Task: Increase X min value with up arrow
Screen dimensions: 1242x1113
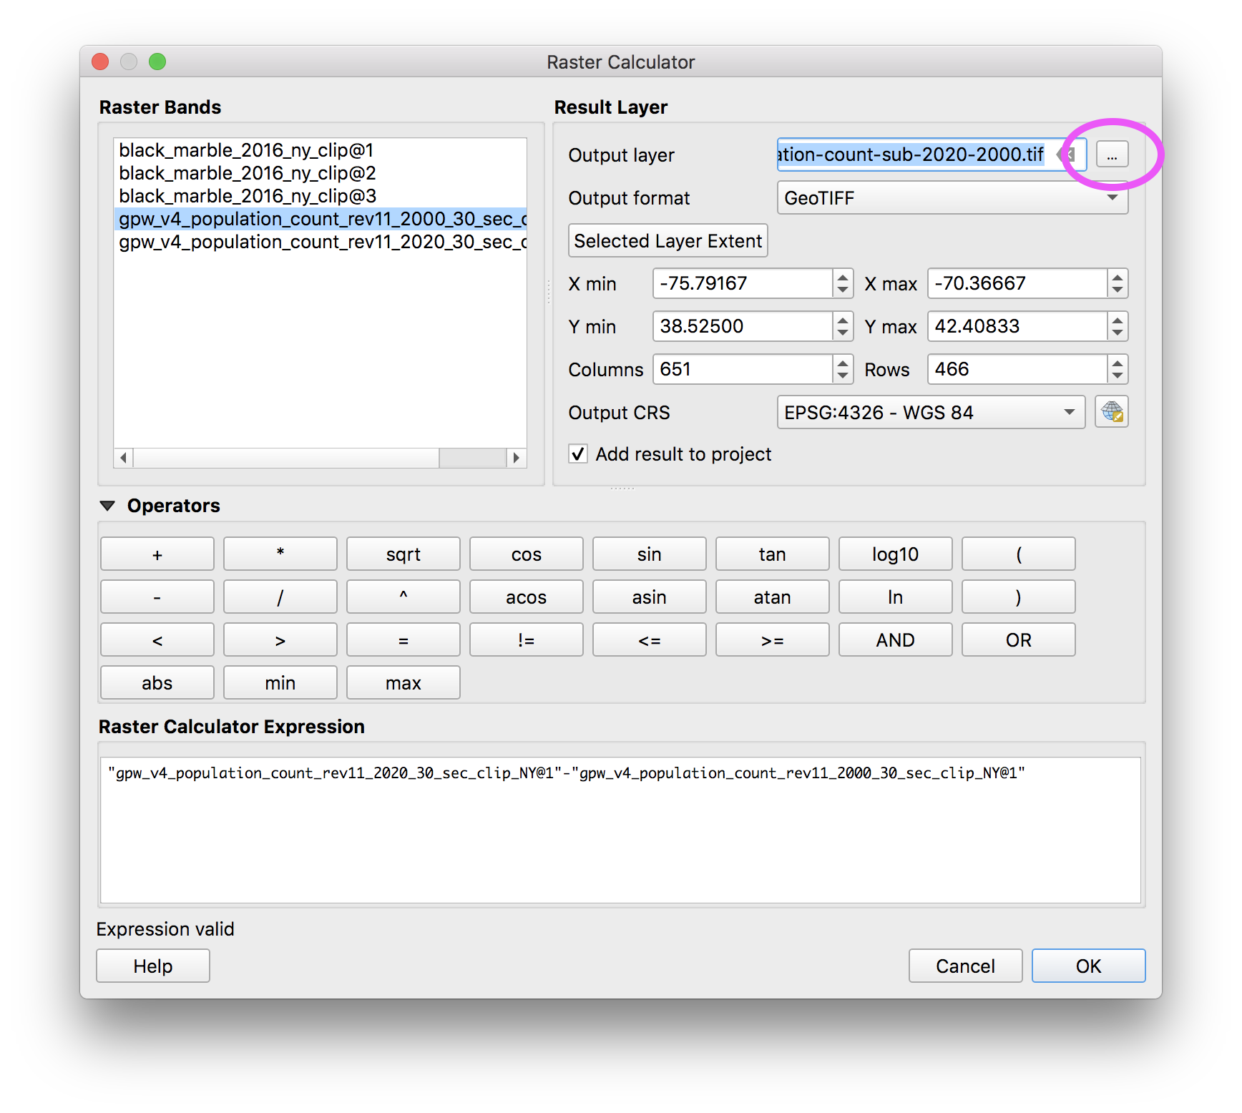Action: click(843, 277)
